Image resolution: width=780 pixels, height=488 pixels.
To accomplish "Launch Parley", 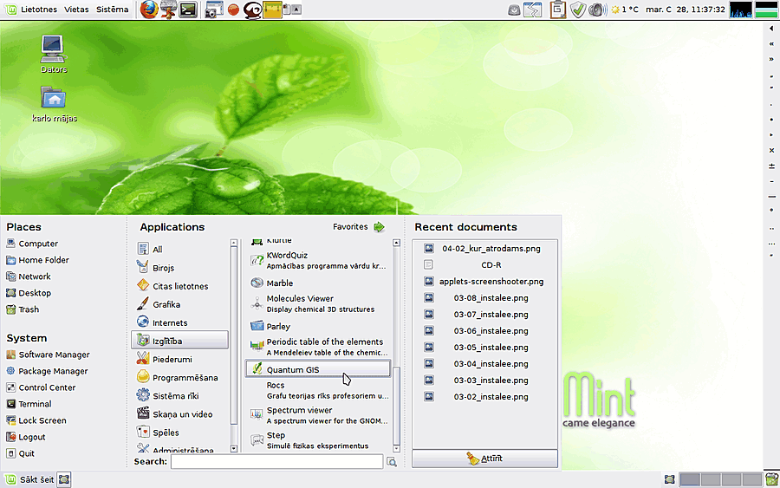I will pyautogui.click(x=318, y=326).
